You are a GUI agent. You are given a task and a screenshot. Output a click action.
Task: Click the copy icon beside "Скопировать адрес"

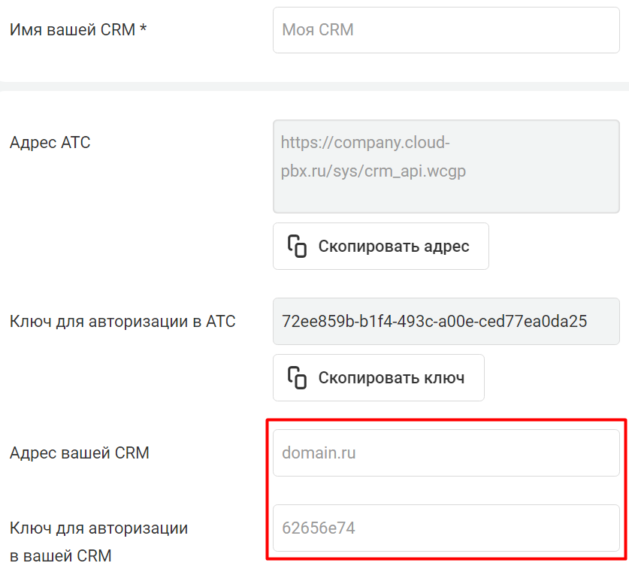tap(298, 246)
